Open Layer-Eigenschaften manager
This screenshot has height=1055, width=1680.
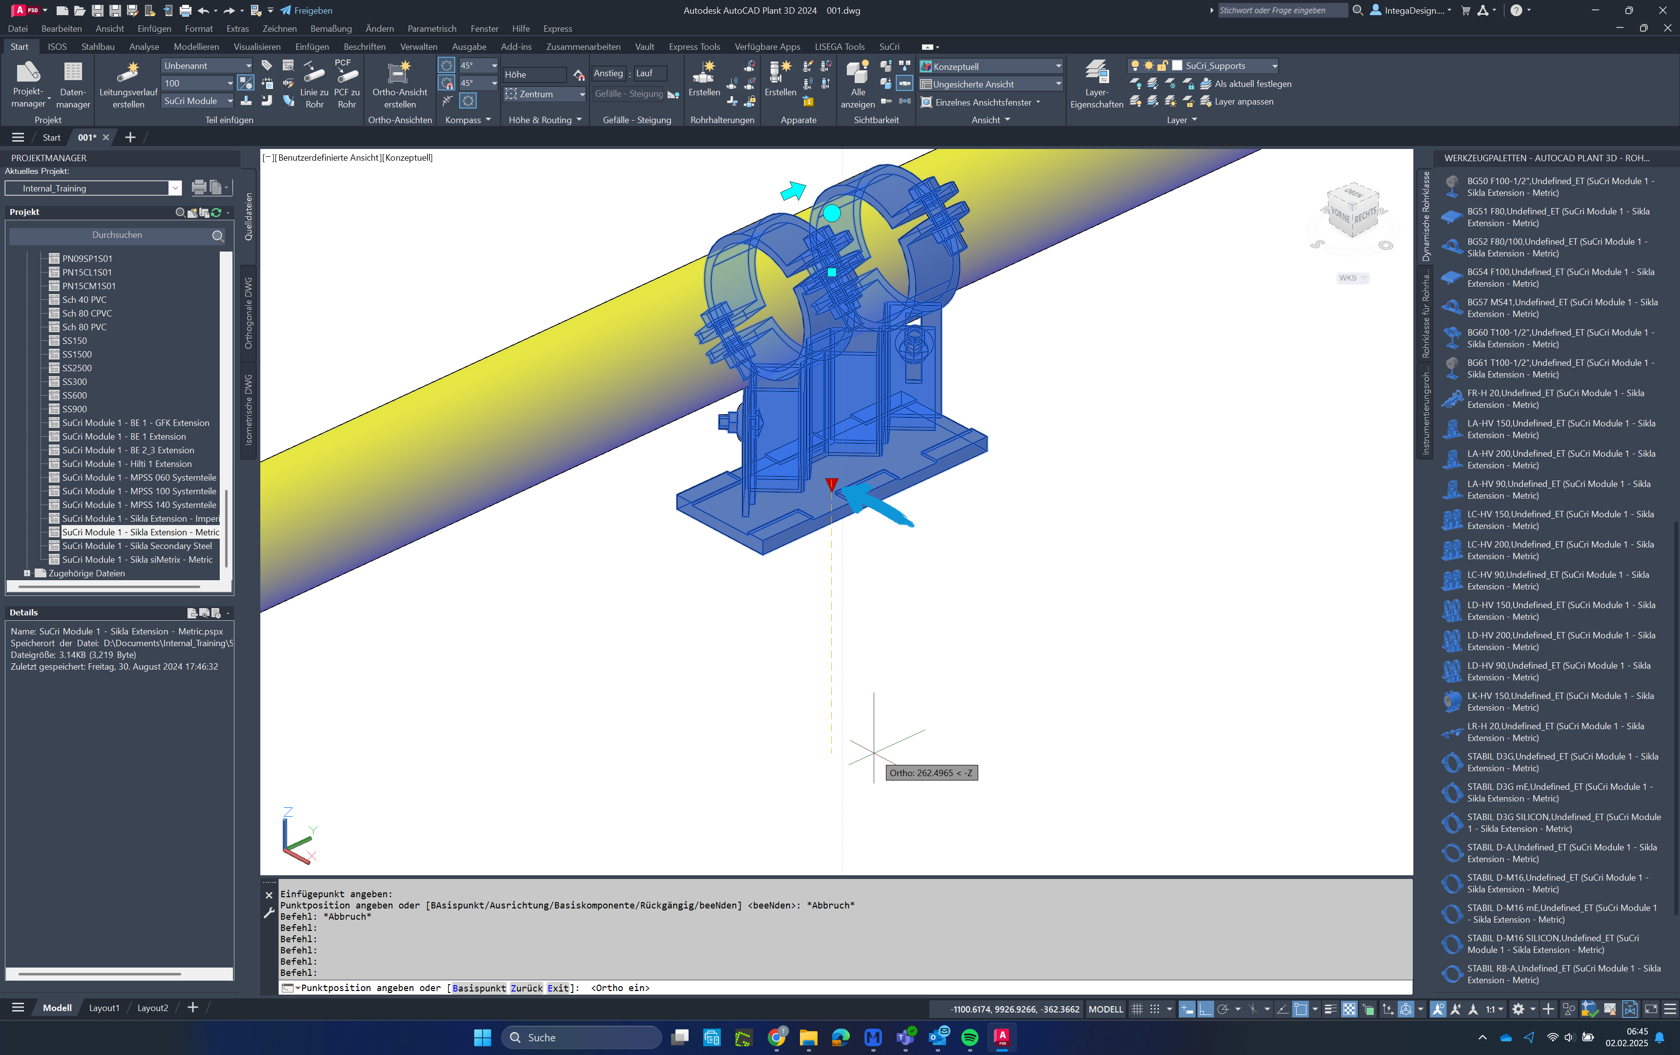point(1096,84)
